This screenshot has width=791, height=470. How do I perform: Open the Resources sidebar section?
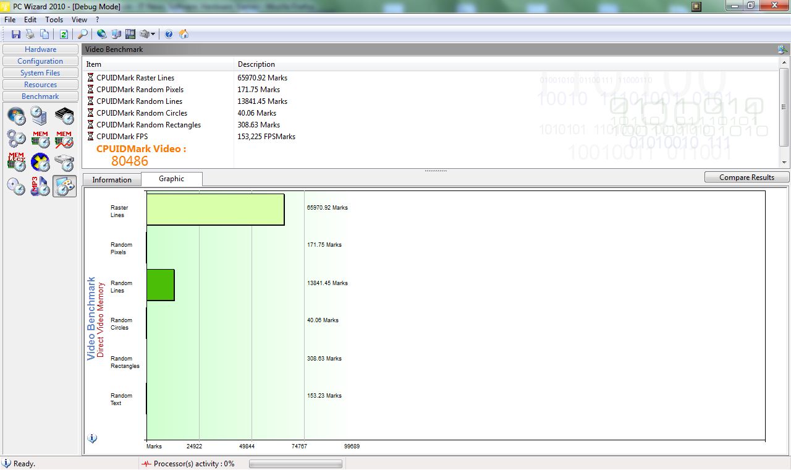click(x=41, y=85)
